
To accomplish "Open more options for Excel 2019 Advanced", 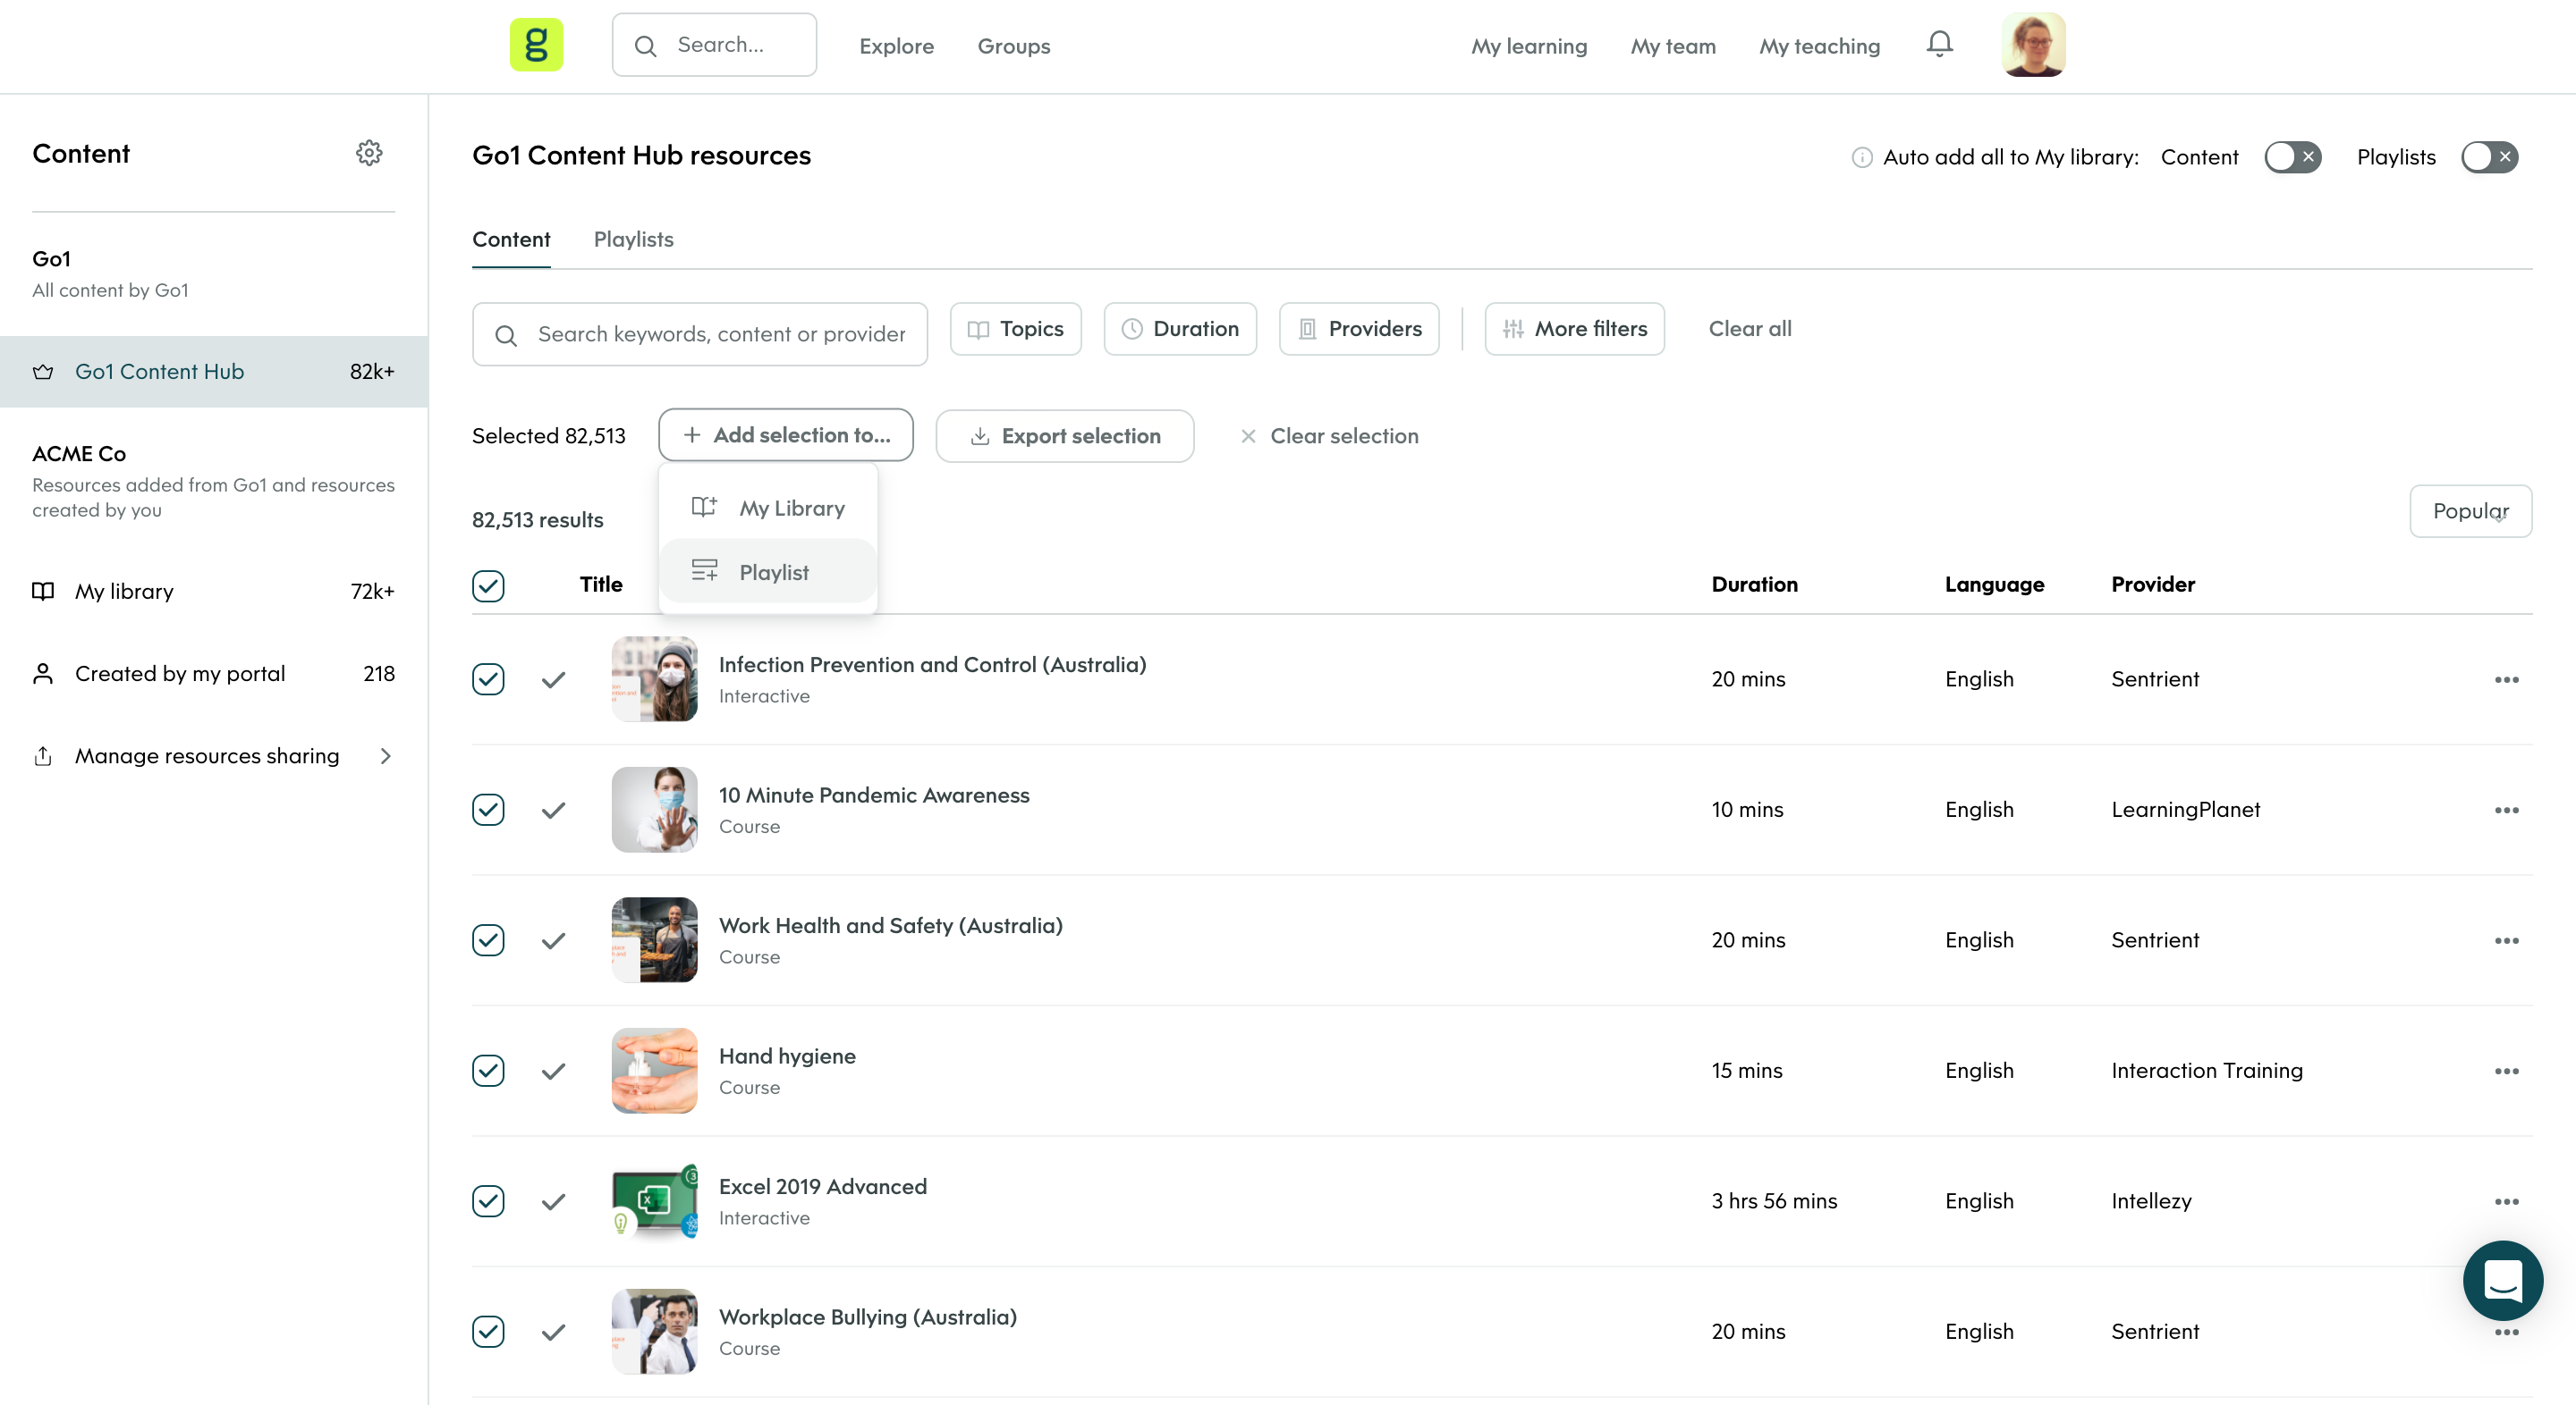I will pos(2506,1201).
